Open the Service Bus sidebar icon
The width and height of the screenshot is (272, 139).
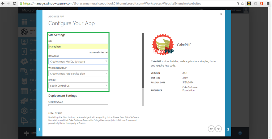tap(24, 121)
